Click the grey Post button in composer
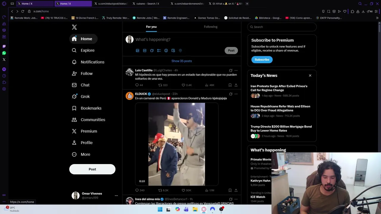The width and height of the screenshot is (381, 214). pyautogui.click(x=231, y=51)
